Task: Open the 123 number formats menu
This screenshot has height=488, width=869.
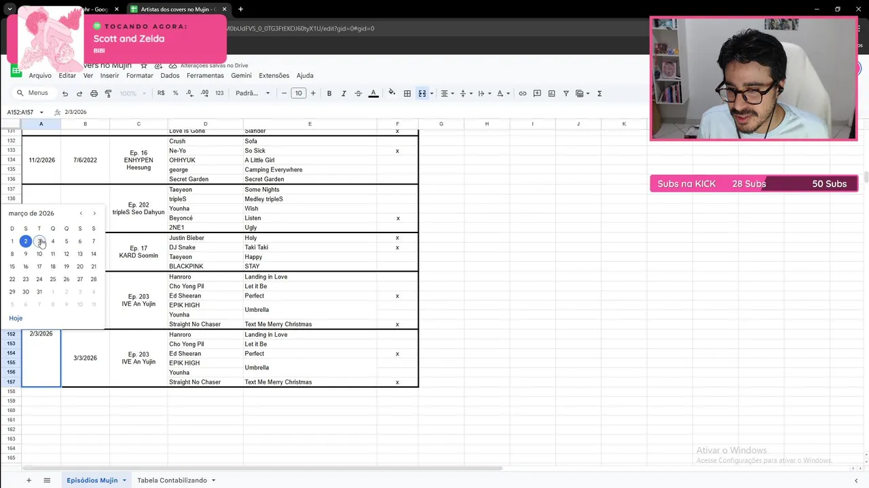Action: pos(219,94)
